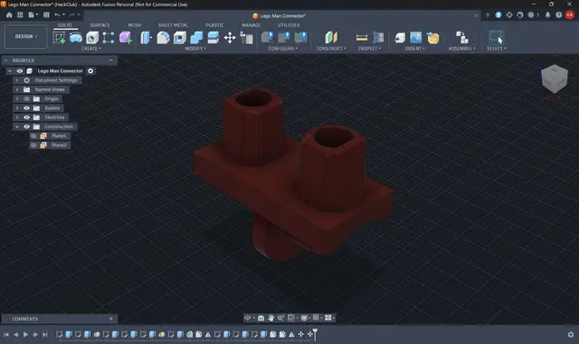579x344 pixels.
Task: Click the Look At camera icon
Action: tap(261, 318)
